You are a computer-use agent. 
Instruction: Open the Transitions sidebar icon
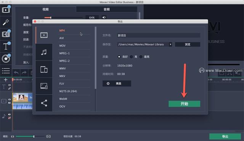6,34
